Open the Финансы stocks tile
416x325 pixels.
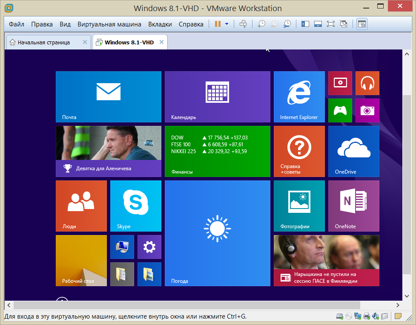click(218, 151)
